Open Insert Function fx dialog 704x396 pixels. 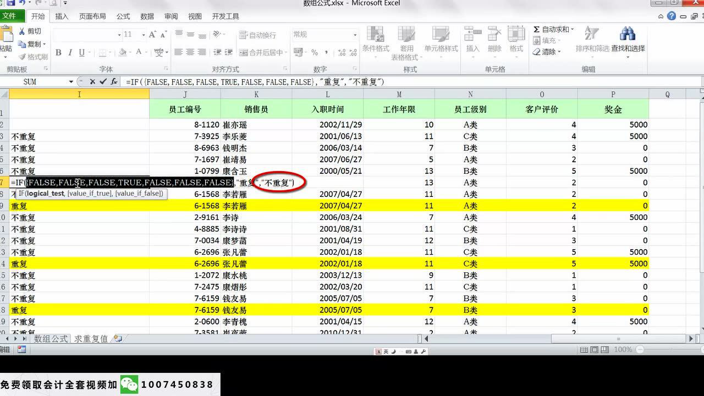tap(114, 81)
